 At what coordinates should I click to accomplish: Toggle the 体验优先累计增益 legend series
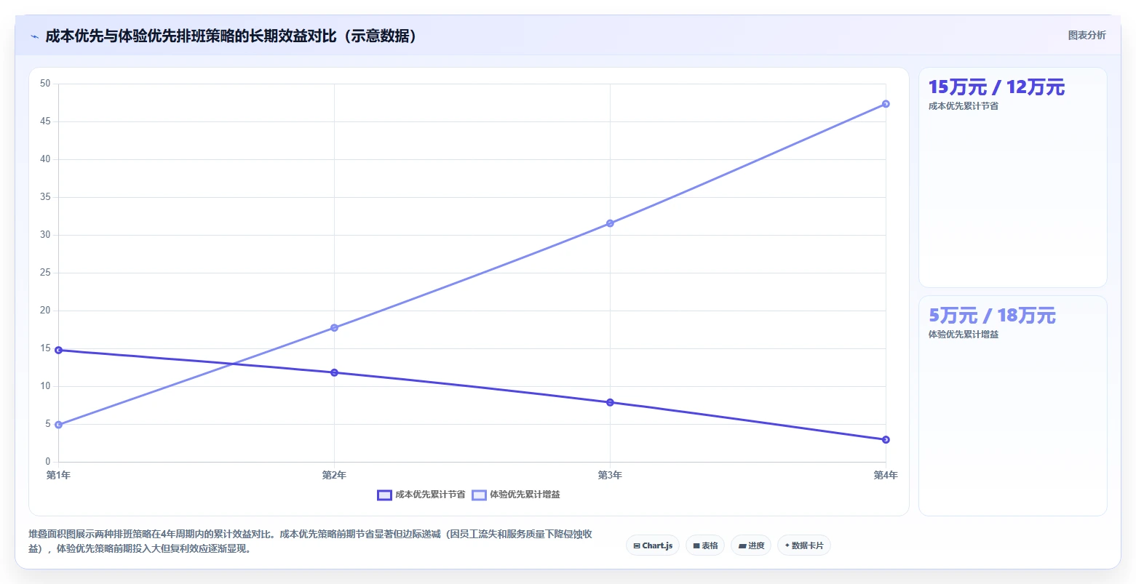516,495
